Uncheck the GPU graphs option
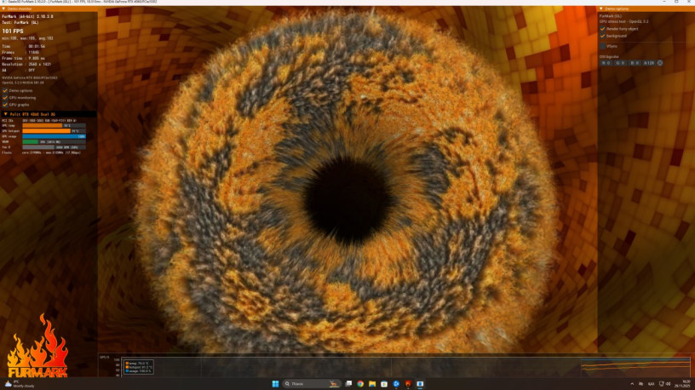This screenshot has height=390, width=695. click(5, 104)
